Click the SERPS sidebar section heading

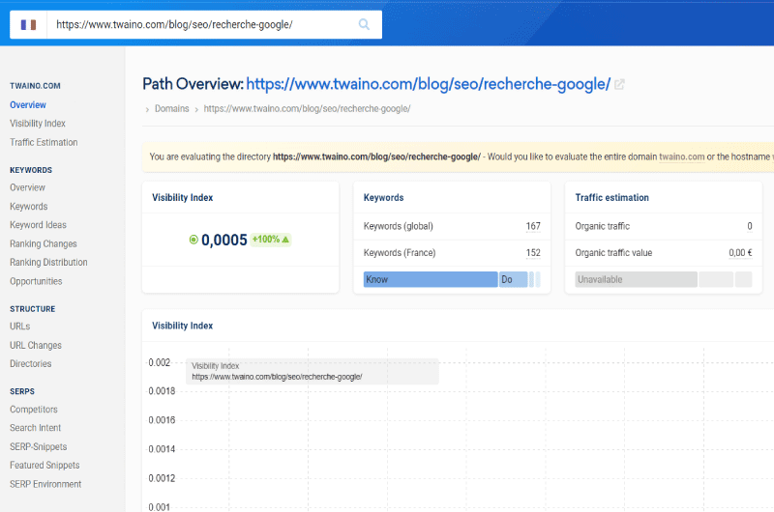pyautogui.click(x=22, y=392)
